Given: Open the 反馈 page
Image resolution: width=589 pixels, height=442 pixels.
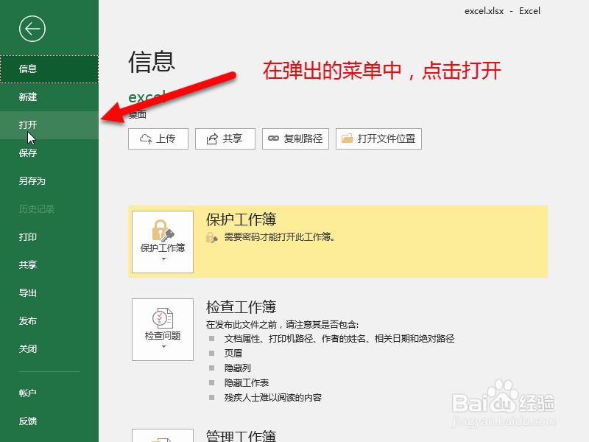Looking at the screenshot, I should tap(49, 421).
